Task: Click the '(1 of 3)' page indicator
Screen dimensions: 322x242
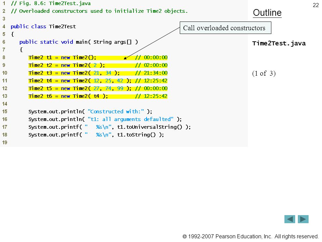Action: coord(264,74)
